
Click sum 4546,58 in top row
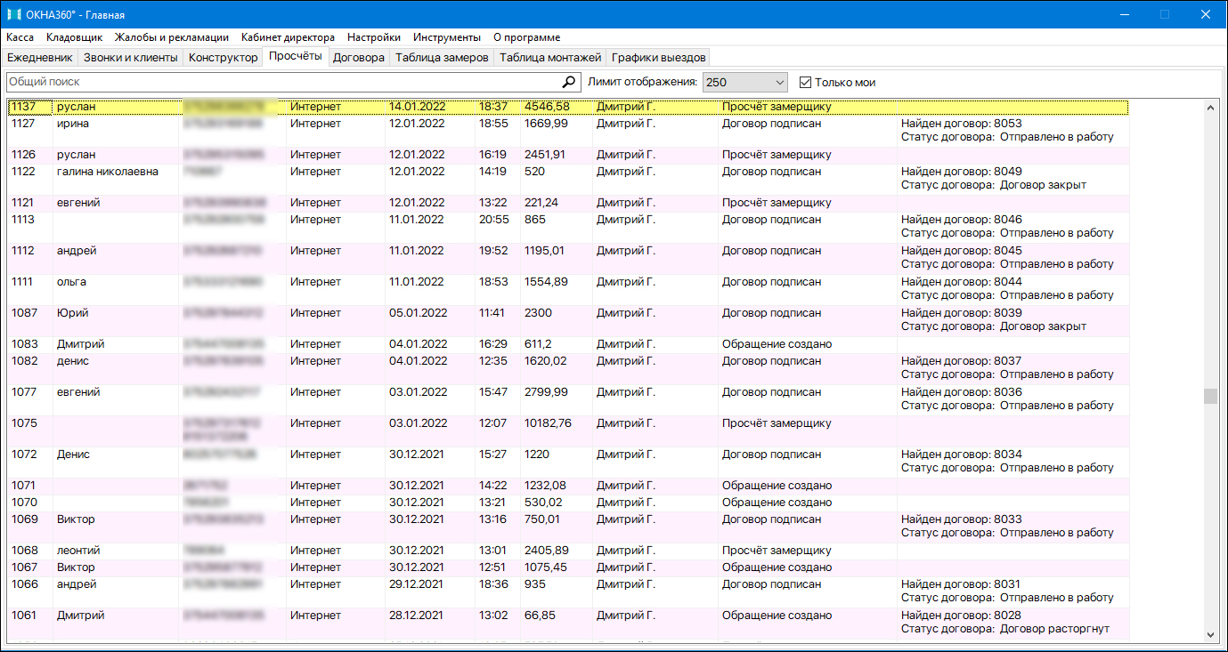[x=546, y=107]
